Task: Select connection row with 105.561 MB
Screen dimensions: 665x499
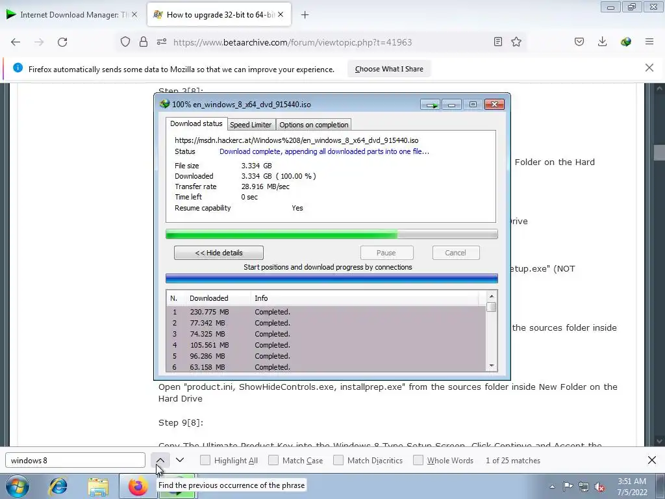Action: (326, 345)
